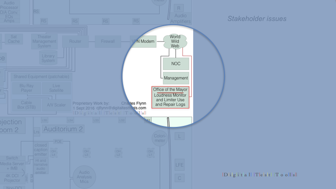Click the VPN Modem box
This screenshot has height=189, width=336.
click(x=143, y=42)
